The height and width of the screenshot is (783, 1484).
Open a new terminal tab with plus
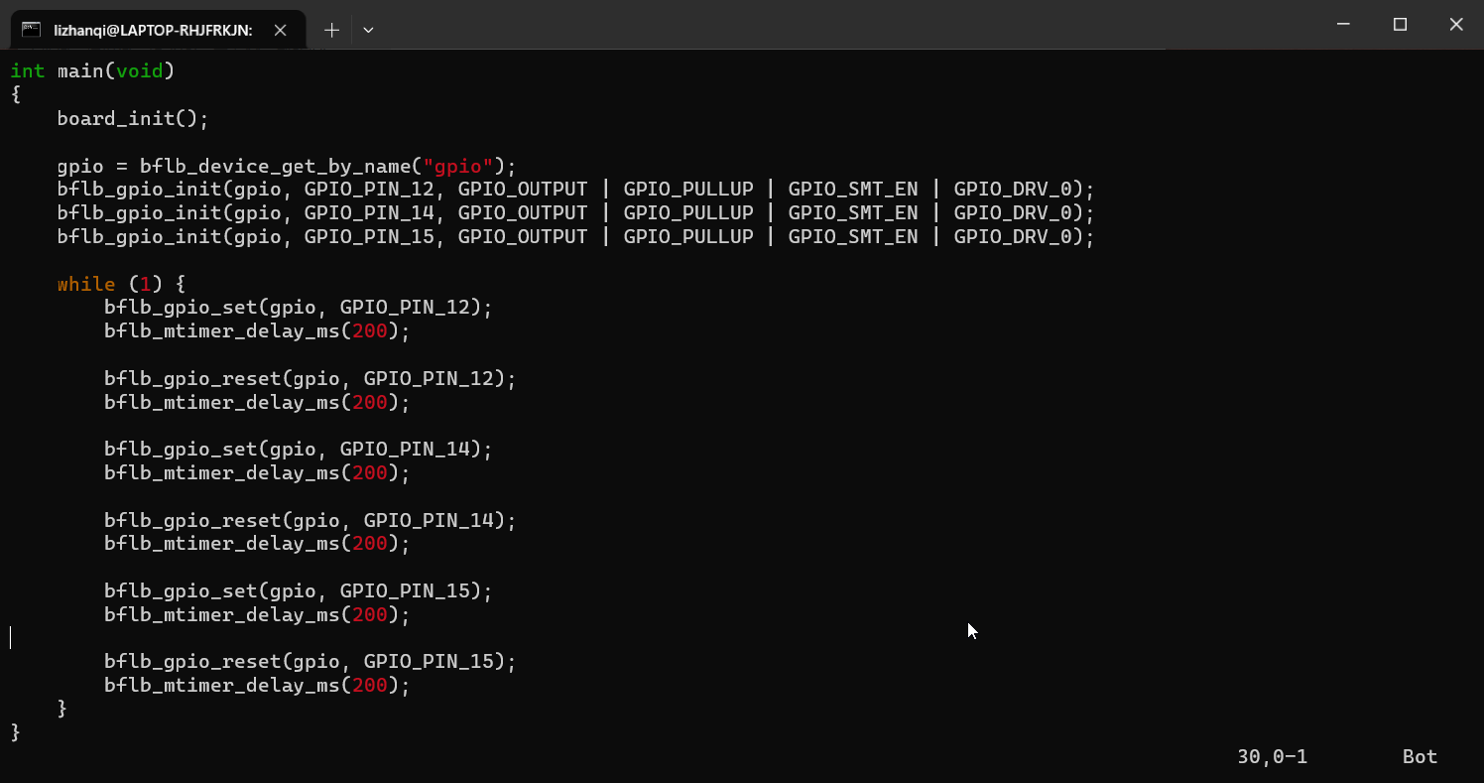pyautogui.click(x=331, y=30)
